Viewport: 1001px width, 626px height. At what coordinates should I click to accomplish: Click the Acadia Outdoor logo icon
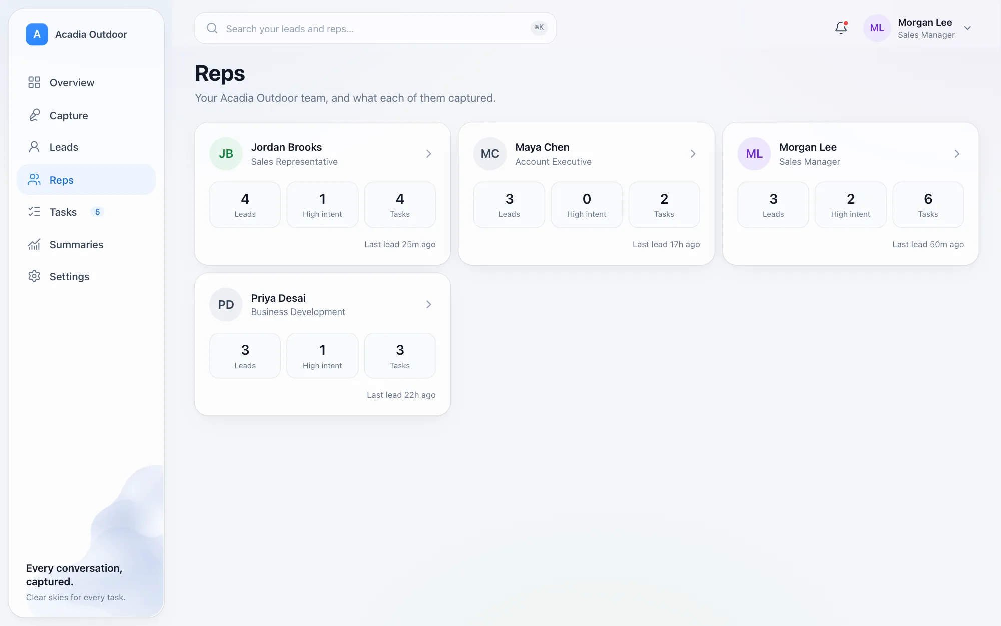click(x=37, y=34)
